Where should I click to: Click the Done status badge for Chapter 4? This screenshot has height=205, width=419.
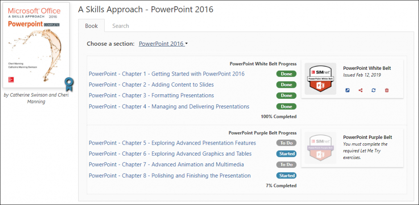coord(286,107)
